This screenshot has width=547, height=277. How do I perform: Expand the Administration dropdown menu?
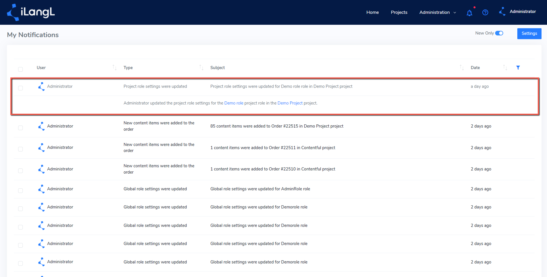437,12
